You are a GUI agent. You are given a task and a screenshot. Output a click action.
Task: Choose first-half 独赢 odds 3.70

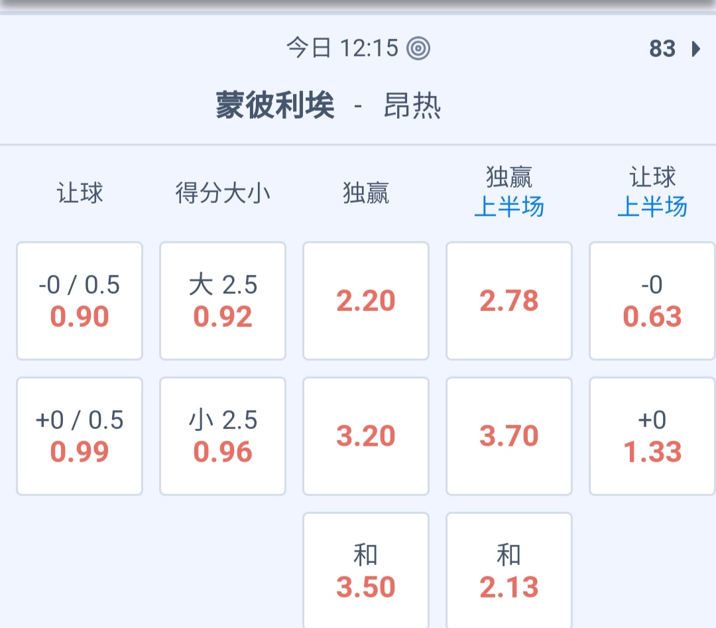509,436
